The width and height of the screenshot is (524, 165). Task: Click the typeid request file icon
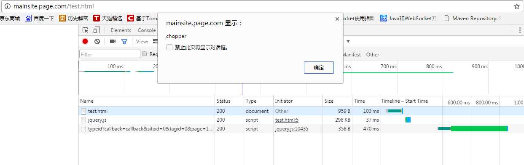coord(83,129)
